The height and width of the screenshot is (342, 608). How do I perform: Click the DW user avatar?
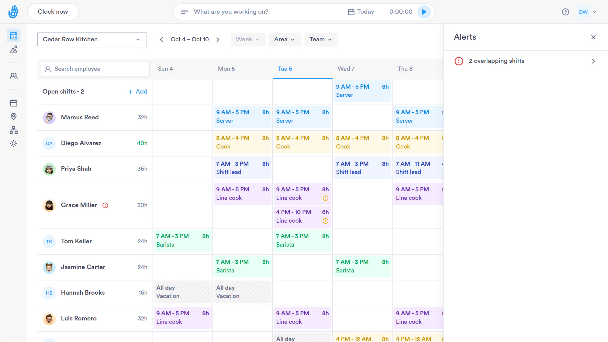583,12
